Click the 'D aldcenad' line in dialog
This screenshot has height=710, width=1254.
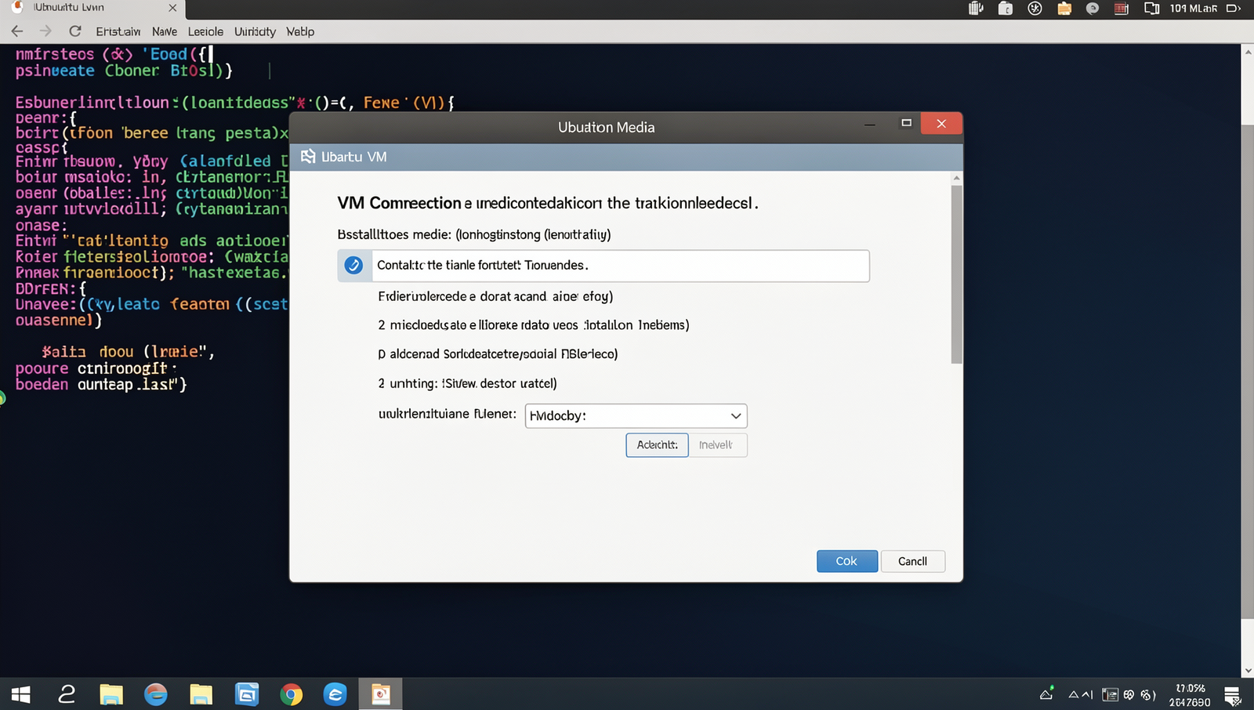(x=498, y=354)
